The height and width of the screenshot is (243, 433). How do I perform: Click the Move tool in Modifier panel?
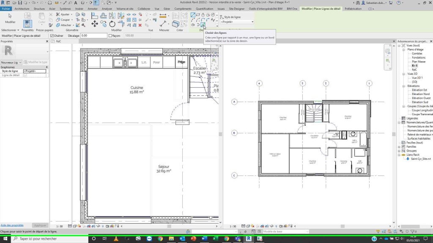click(94, 24)
